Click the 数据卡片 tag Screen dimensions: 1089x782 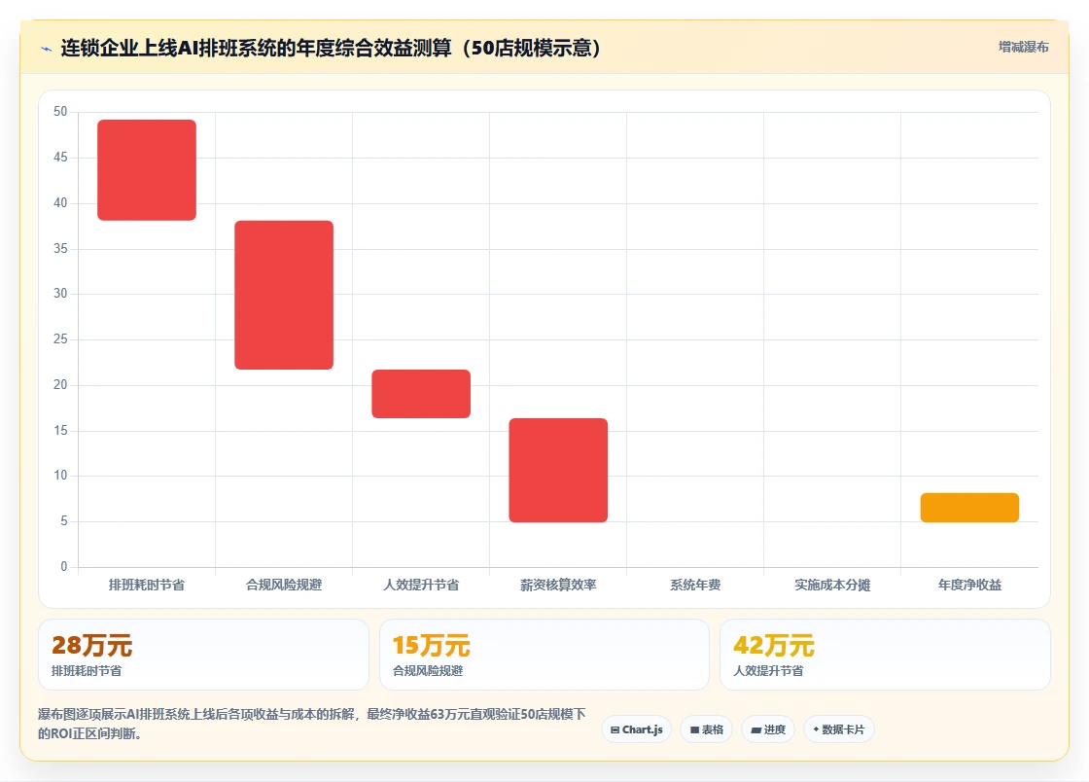[839, 729]
